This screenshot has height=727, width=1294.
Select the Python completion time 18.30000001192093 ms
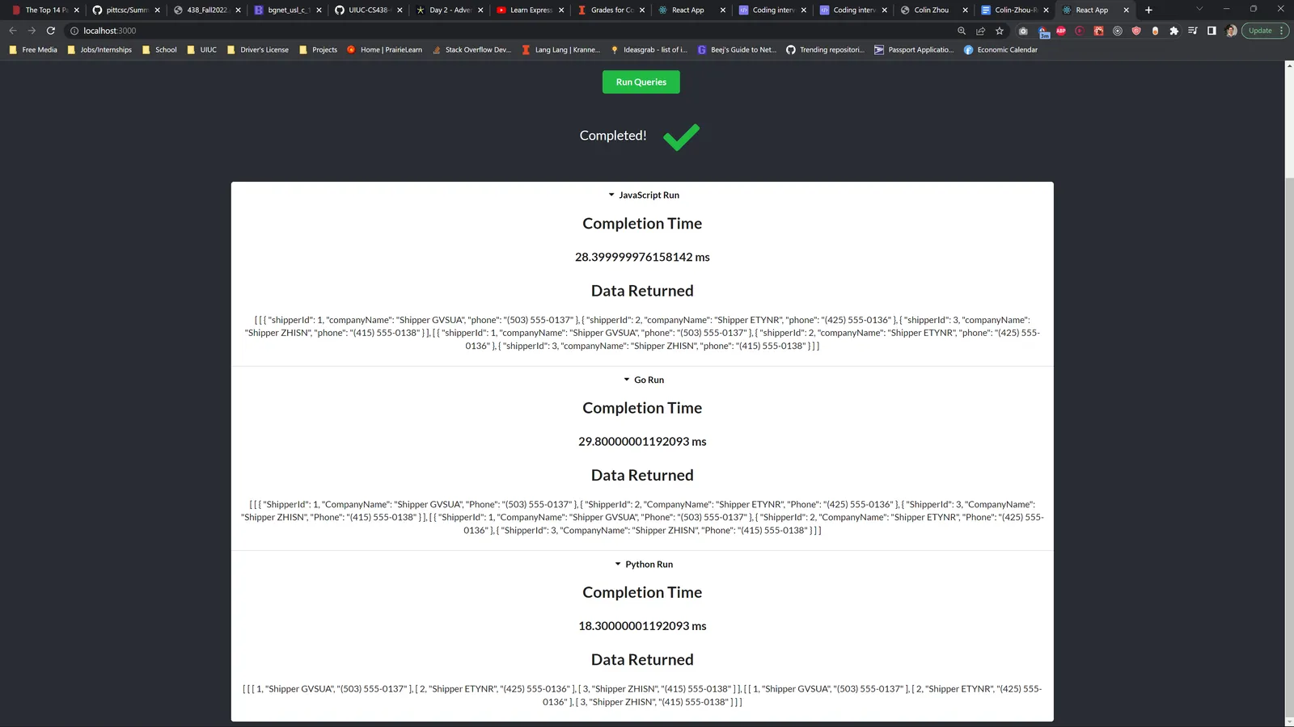(x=642, y=626)
